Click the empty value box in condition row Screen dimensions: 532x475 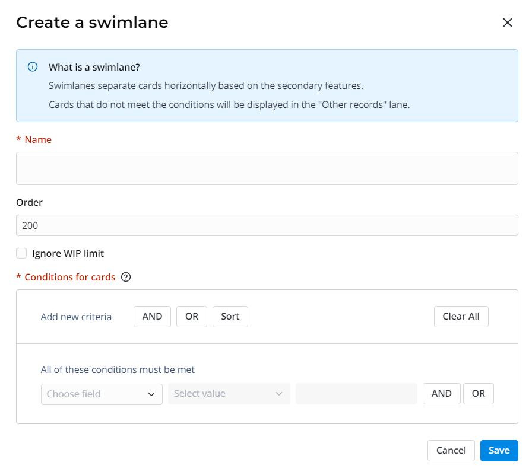pyautogui.click(x=356, y=394)
